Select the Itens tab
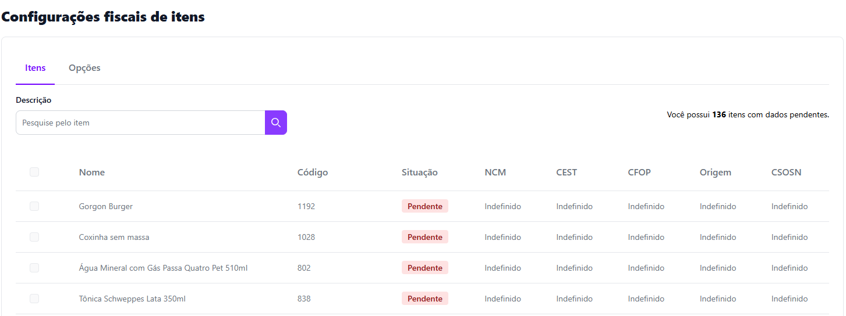The width and height of the screenshot is (846, 316). coord(35,68)
